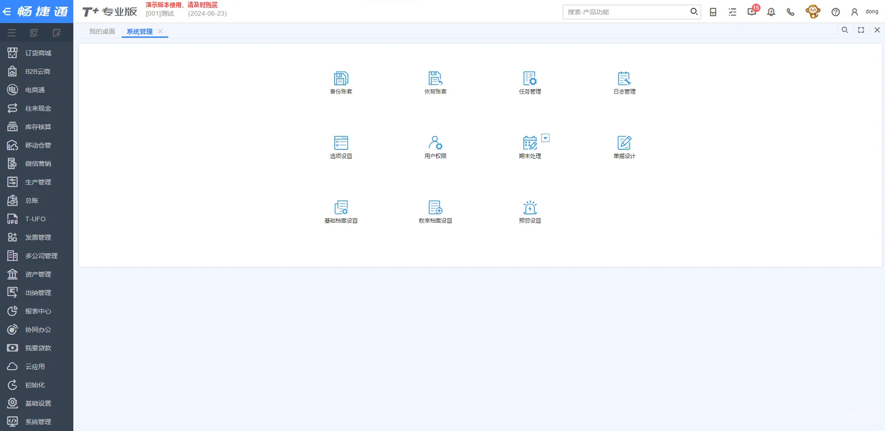Open 多公司管理 sidebar module
Screen dimensions: 885x431
coord(36,256)
